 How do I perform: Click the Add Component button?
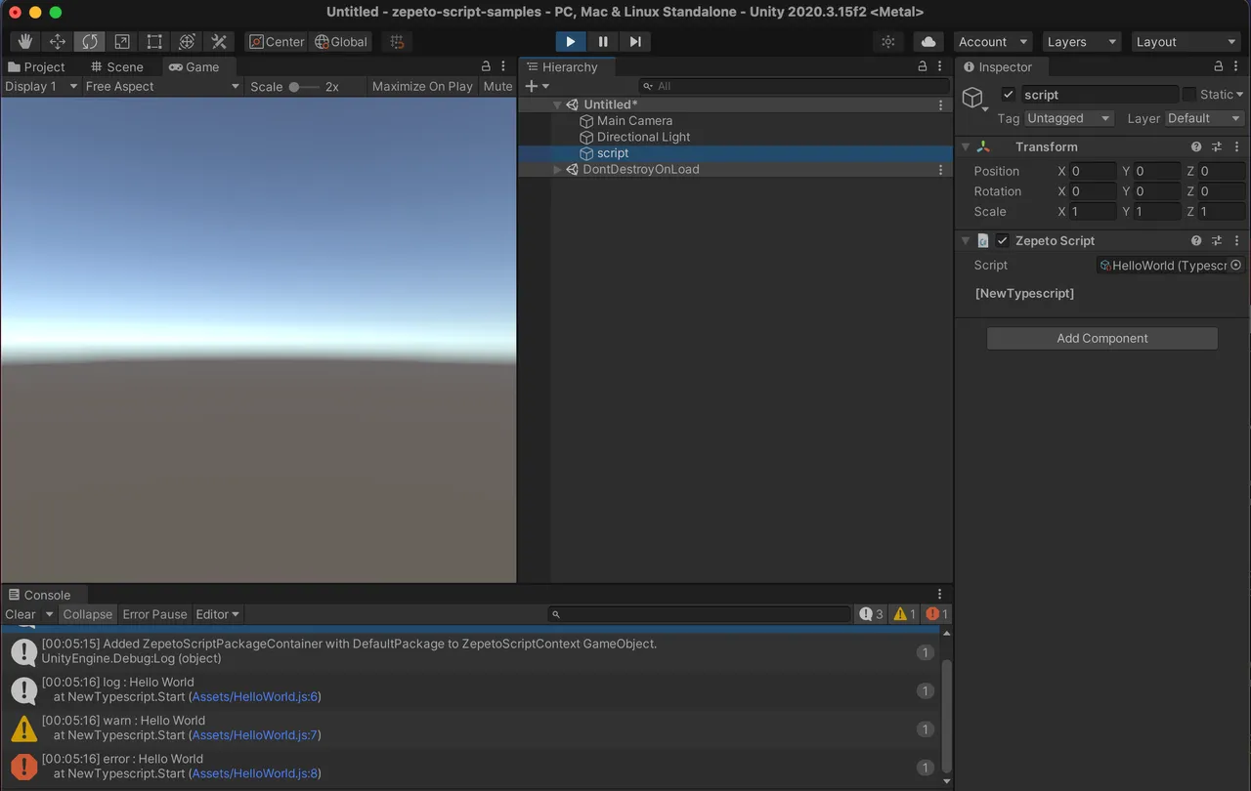click(1101, 338)
